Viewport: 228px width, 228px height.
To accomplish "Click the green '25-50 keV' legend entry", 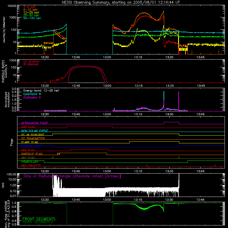I will [31, 15].
